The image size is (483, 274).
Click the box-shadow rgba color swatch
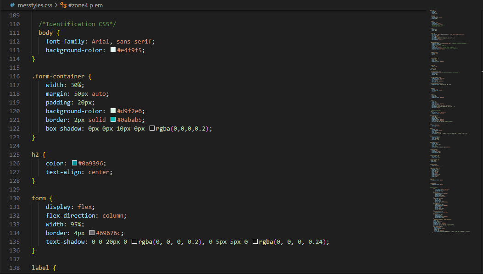click(x=152, y=129)
